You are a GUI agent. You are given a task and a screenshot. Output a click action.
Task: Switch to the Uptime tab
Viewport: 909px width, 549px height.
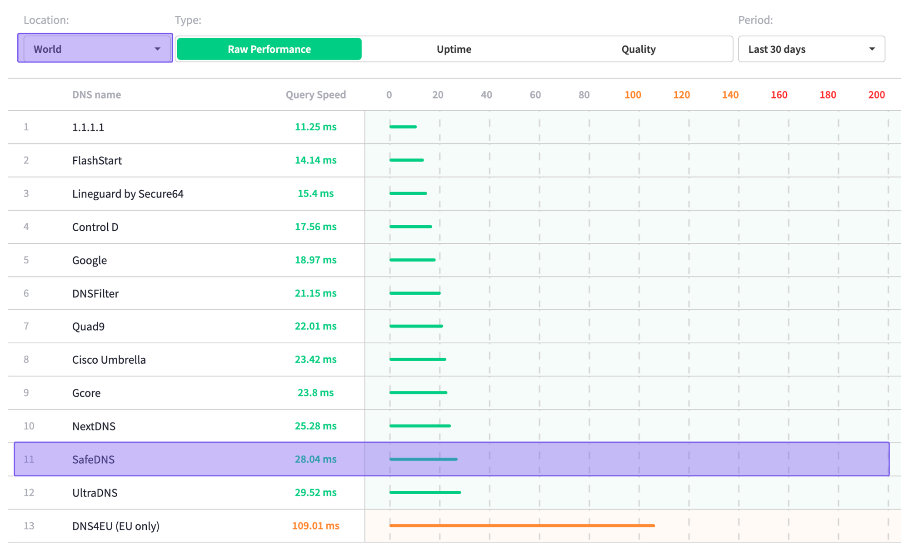point(454,49)
